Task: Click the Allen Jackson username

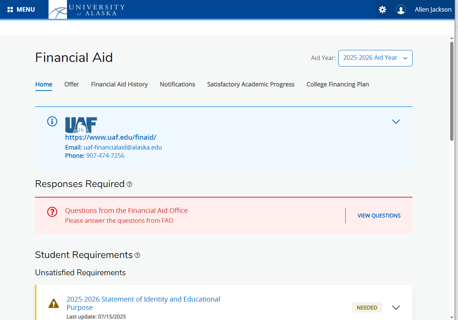Action: pos(433,9)
